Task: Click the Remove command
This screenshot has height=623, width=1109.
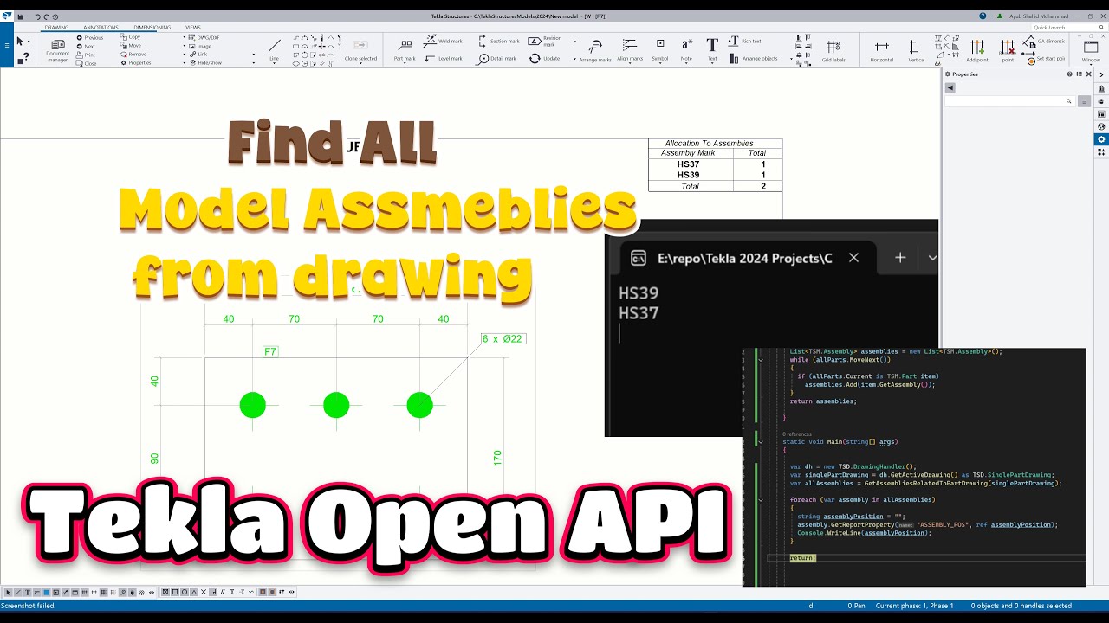Action: click(x=133, y=55)
